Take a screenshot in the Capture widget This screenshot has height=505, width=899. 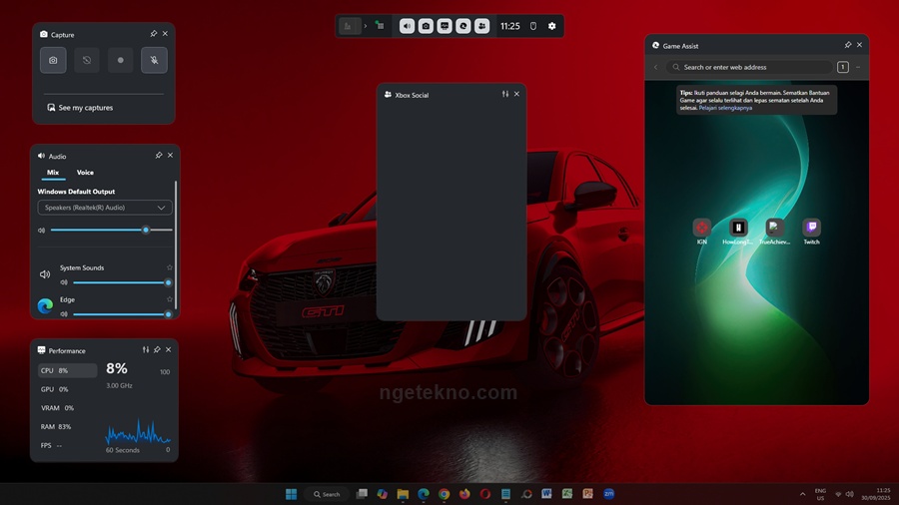53,60
